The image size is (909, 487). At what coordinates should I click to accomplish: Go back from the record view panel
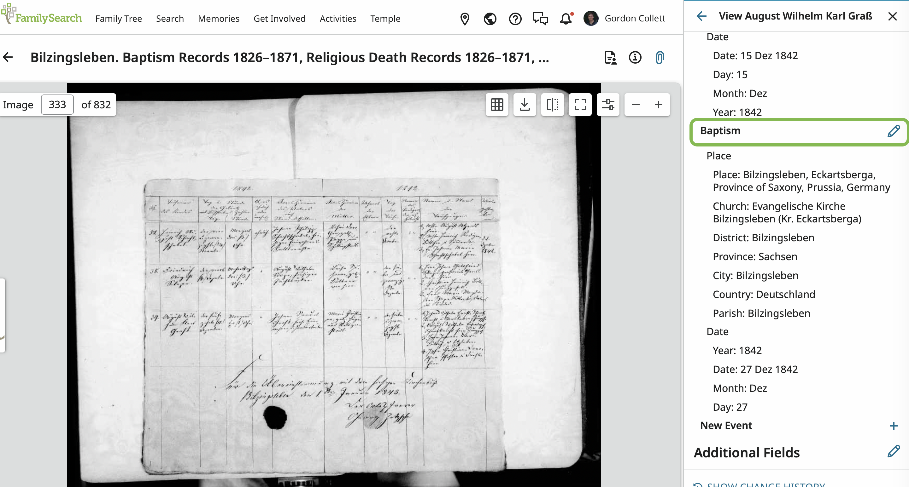pyautogui.click(x=701, y=16)
